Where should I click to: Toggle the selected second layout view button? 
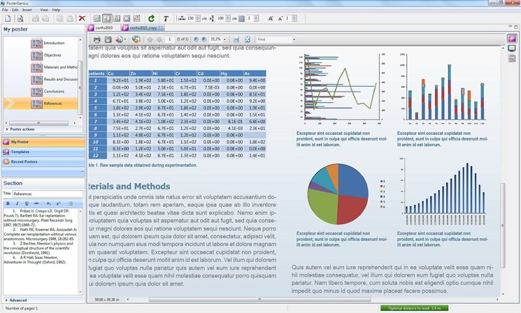(107, 19)
